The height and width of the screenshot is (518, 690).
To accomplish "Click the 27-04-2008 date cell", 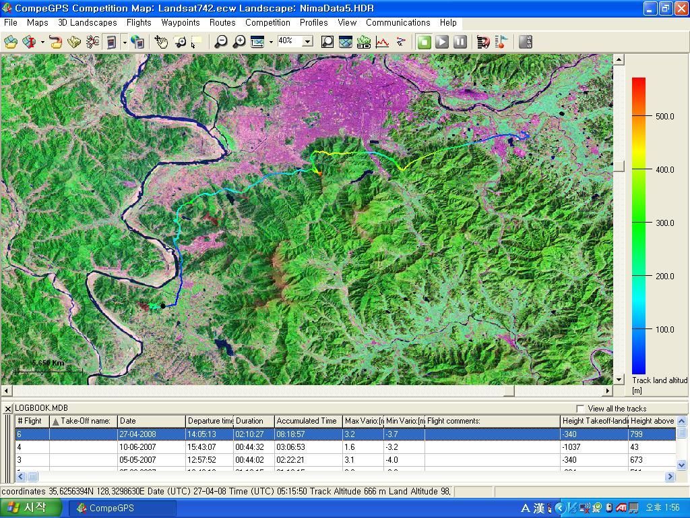I will (152, 434).
